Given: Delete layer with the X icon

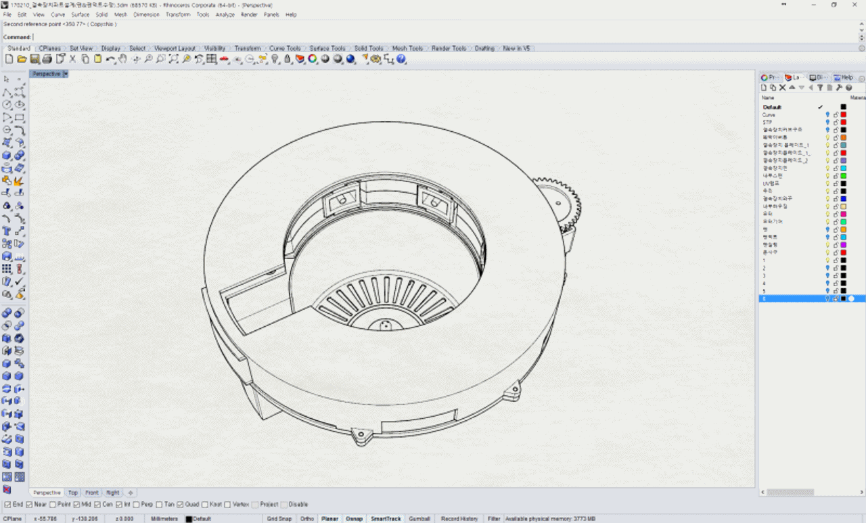Looking at the screenshot, I should tap(783, 87).
